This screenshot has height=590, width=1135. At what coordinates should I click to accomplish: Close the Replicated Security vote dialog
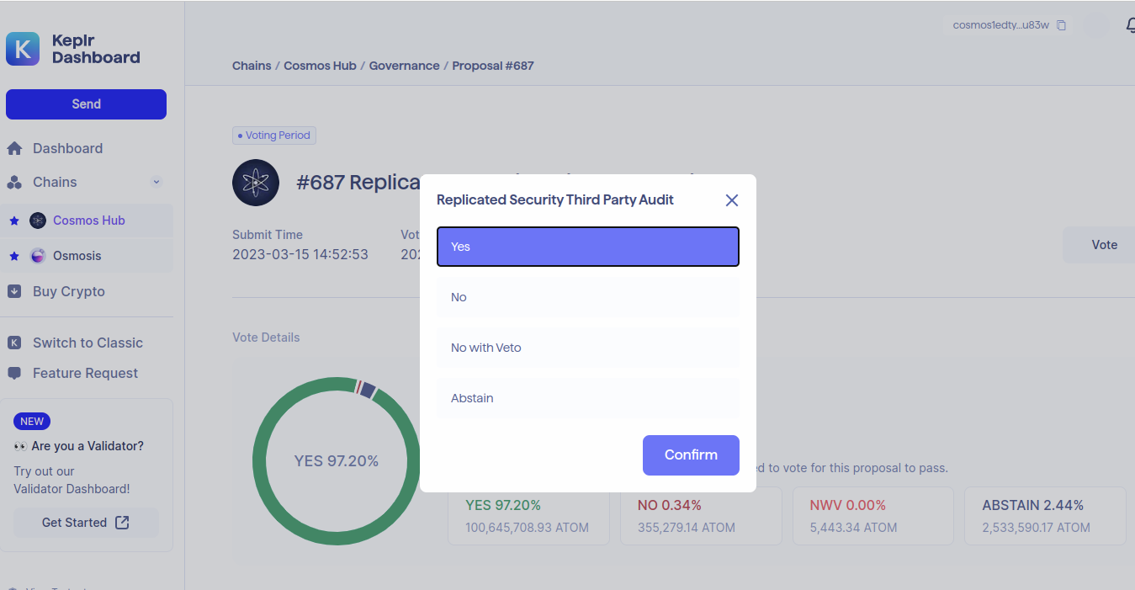click(732, 200)
